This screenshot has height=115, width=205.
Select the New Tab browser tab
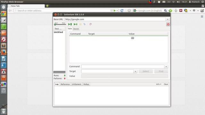pos(26,6)
